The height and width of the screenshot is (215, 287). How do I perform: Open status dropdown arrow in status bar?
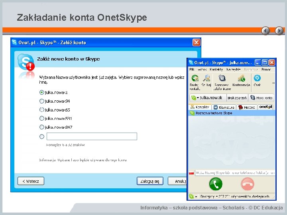pyautogui.click(x=196, y=197)
